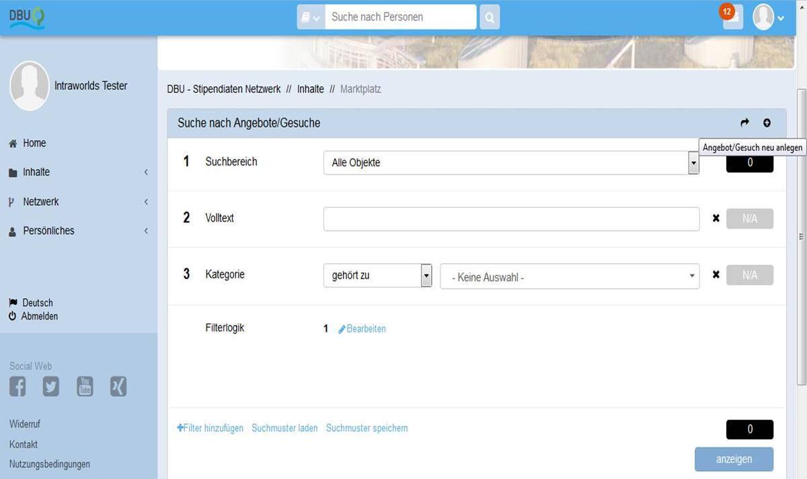Click into the Volltext input field
This screenshot has width=807, height=479.
pos(511,219)
